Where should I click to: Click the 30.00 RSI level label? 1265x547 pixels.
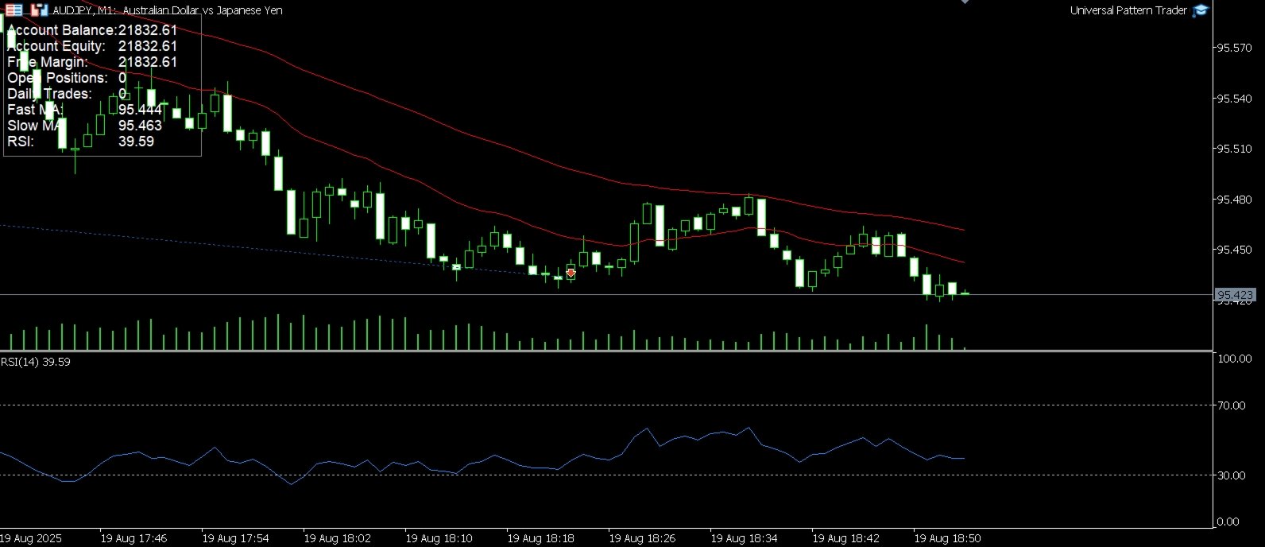[1232, 475]
